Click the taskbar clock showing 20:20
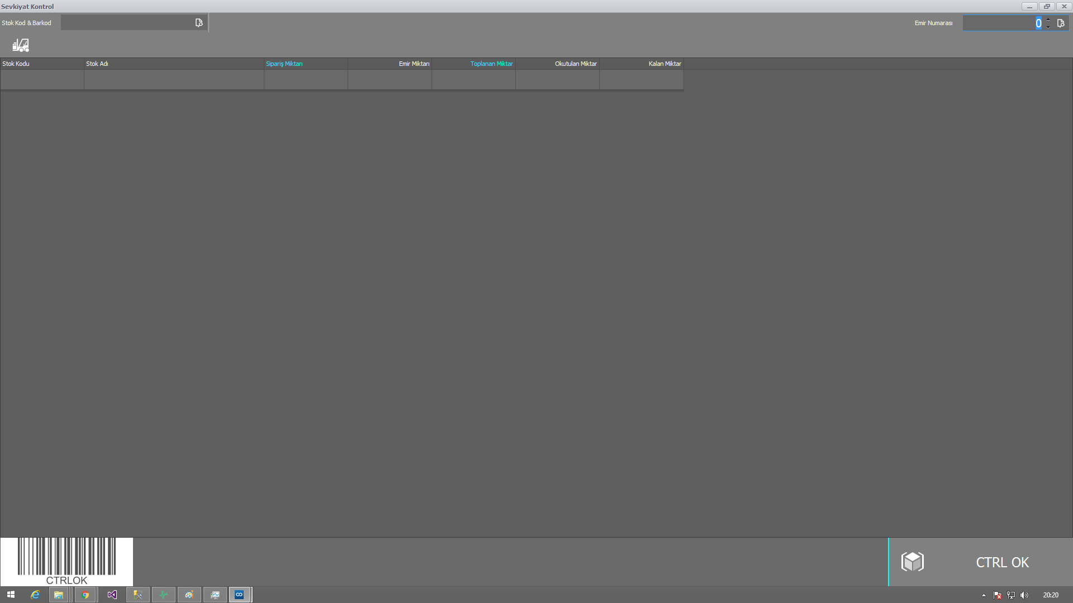The image size is (1073, 603). (x=1051, y=595)
